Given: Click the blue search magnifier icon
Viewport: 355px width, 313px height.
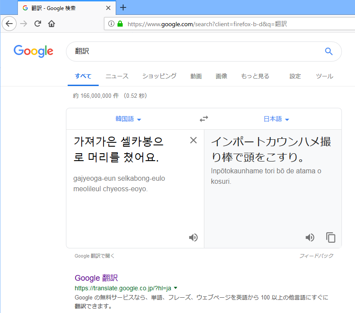Looking at the screenshot, I should pyautogui.click(x=329, y=52).
